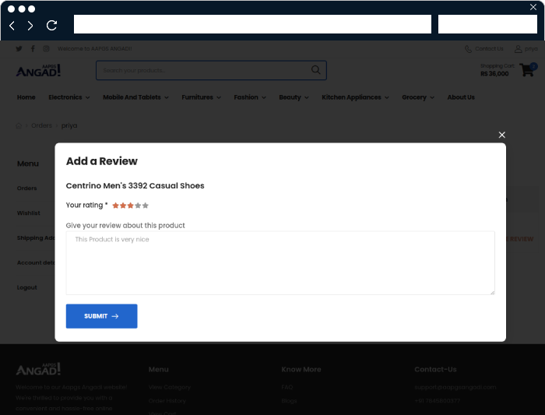This screenshot has width=545, height=415.
Task: Set rating to one star
Action: pos(116,206)
